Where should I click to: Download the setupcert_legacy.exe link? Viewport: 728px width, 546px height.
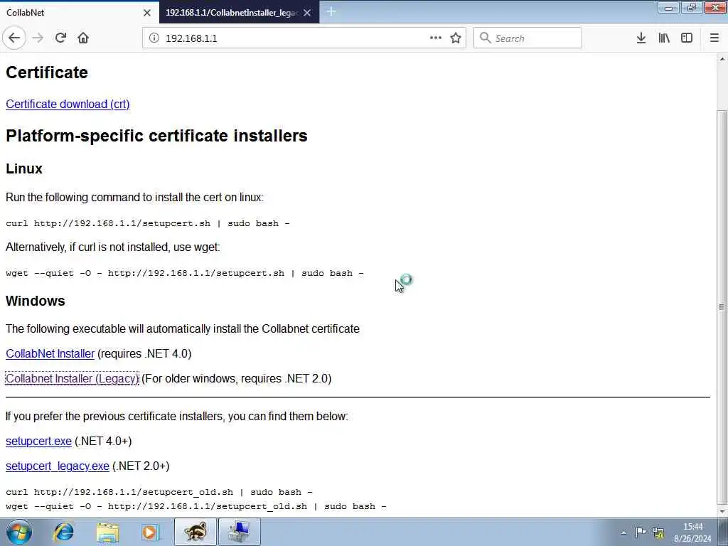click(58, 466)
